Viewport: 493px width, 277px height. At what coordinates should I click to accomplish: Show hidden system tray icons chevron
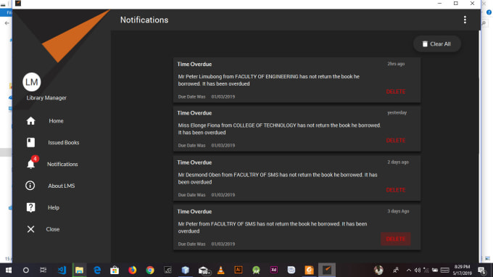408,270
